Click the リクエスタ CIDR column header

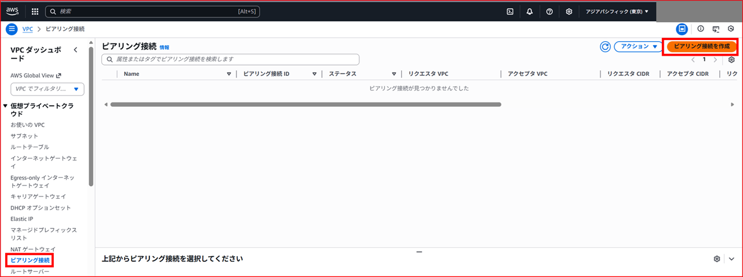[628, 74]
